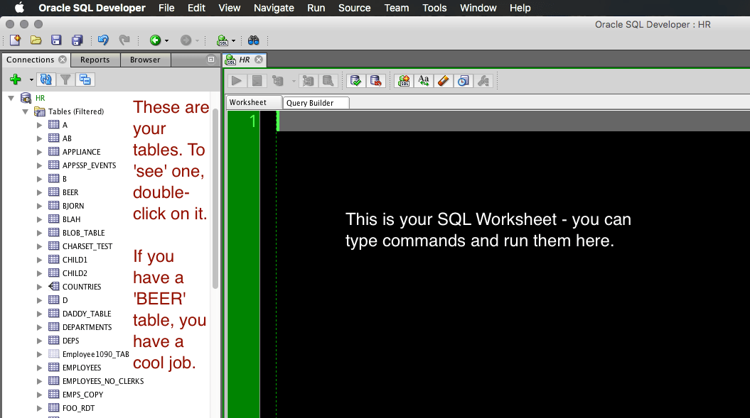Run the SQL statement with the play icon

[x=236, y=80]
